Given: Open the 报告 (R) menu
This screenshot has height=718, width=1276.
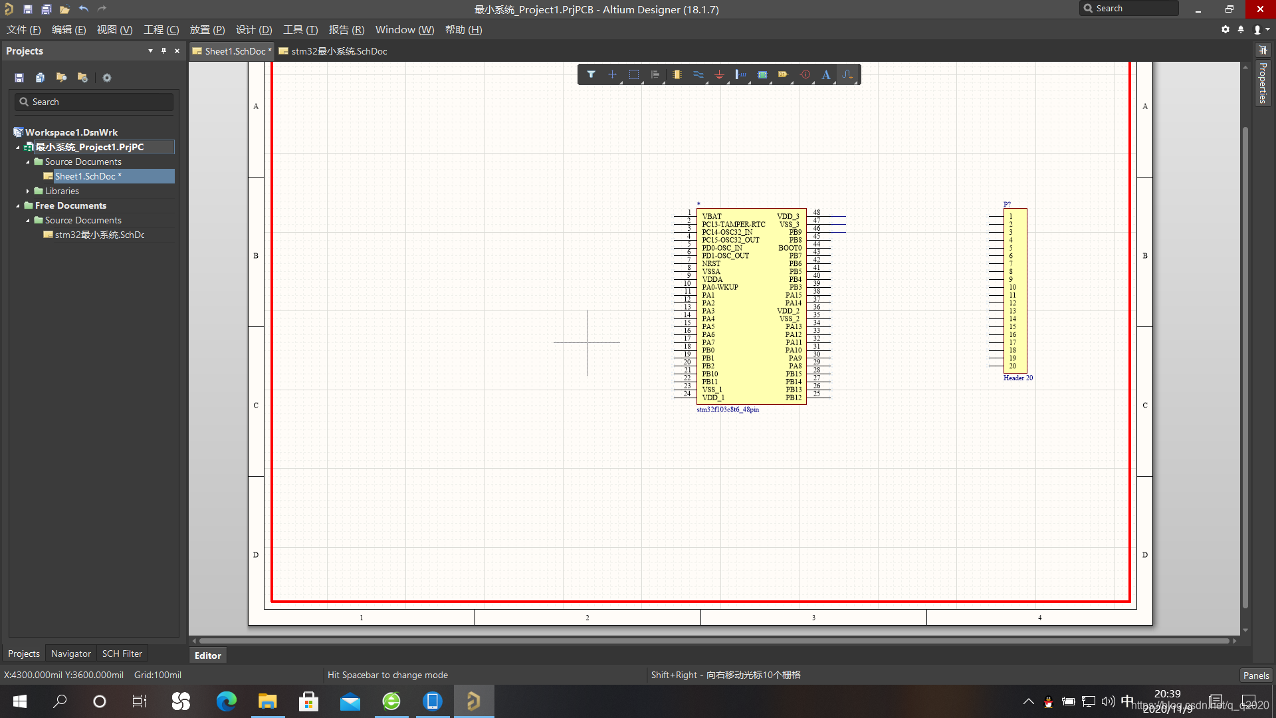Looking at the screenshot, I should click(x=346, y=30).
